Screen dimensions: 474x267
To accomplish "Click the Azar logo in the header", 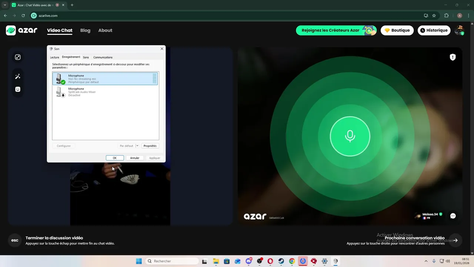I will pyautogui.click(x=21, y=30).
